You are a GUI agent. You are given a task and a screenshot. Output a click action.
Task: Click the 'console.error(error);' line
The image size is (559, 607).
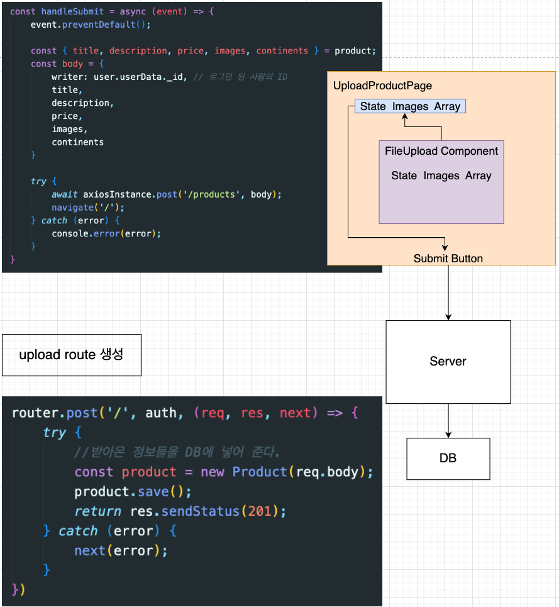pyautogui.click(x=106, y=233)
